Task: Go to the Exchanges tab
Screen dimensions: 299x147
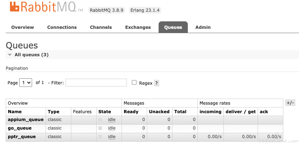Action: [x=138, y=27]
